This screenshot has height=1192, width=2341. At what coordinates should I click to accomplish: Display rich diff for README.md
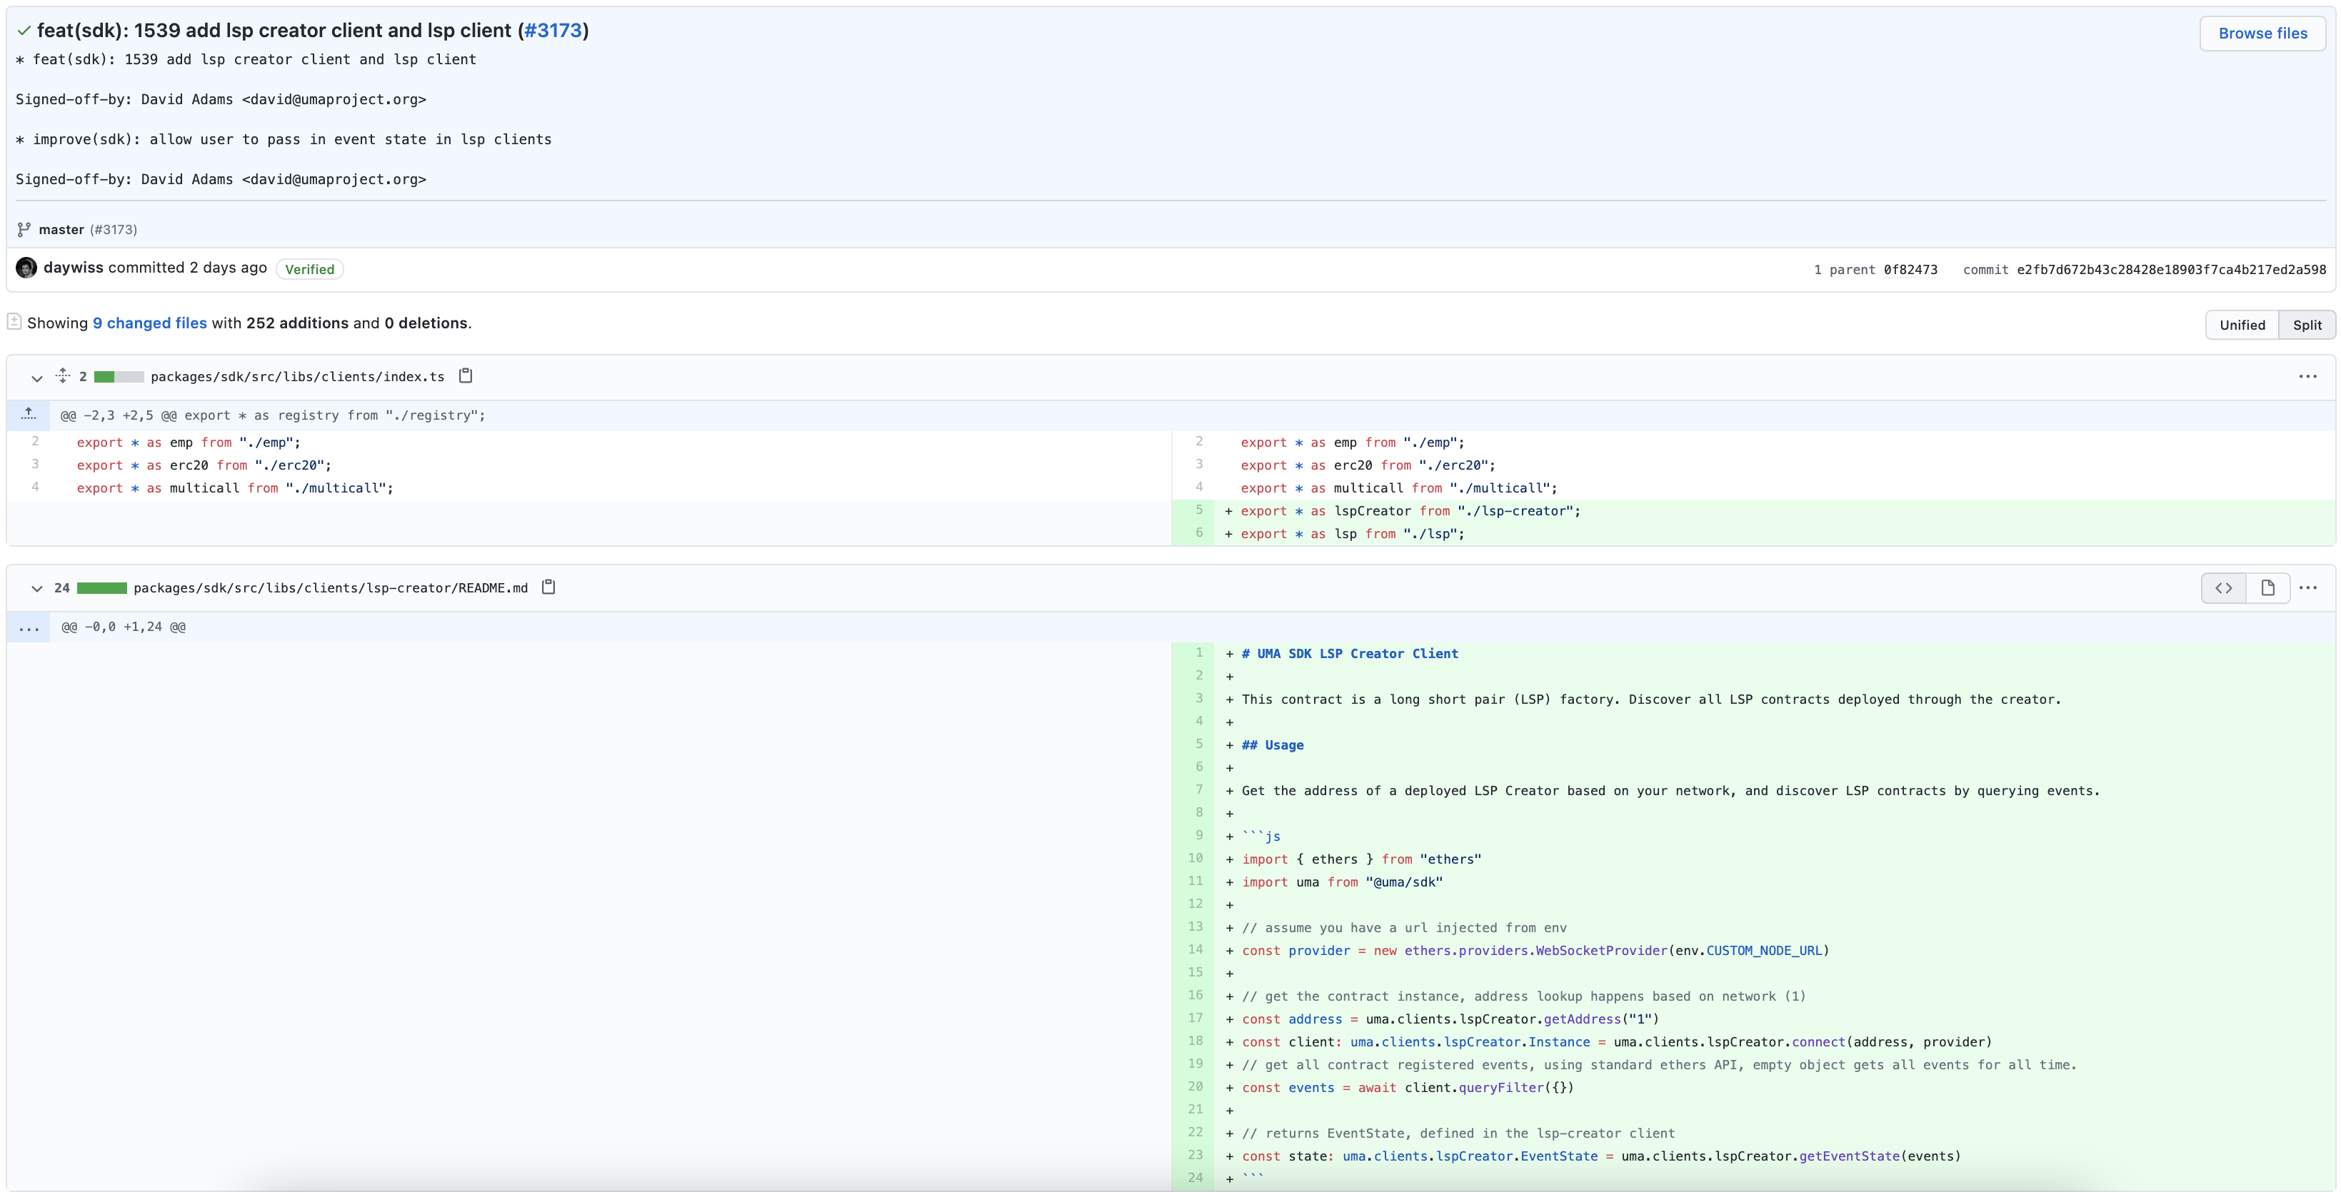(x=2267, y=588)
